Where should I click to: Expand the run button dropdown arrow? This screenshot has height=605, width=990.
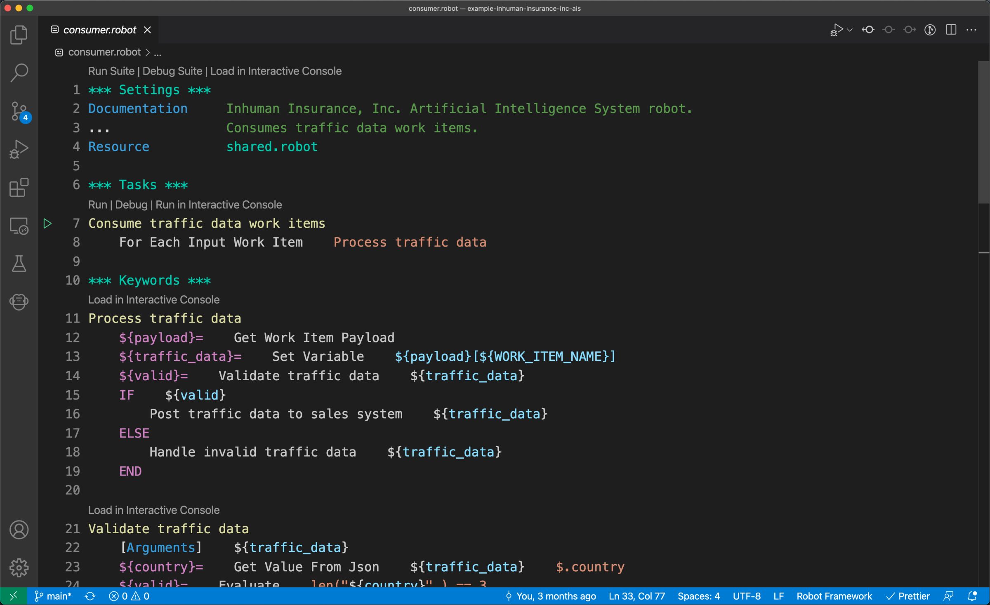(x=850, y=30)
